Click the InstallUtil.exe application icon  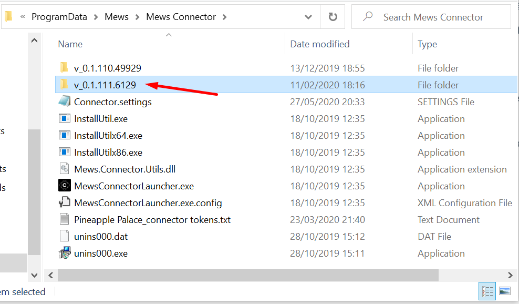coord(65,118)
